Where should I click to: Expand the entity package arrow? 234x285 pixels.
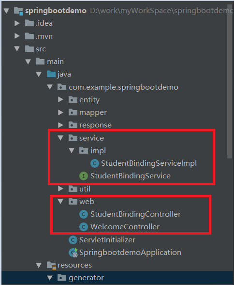point(60,99)
